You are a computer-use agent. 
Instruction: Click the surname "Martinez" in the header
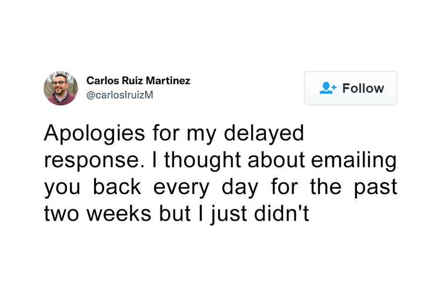168,81
